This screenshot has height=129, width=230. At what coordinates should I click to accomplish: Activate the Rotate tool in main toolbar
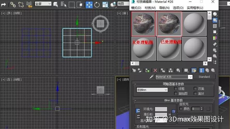(97, 5)
